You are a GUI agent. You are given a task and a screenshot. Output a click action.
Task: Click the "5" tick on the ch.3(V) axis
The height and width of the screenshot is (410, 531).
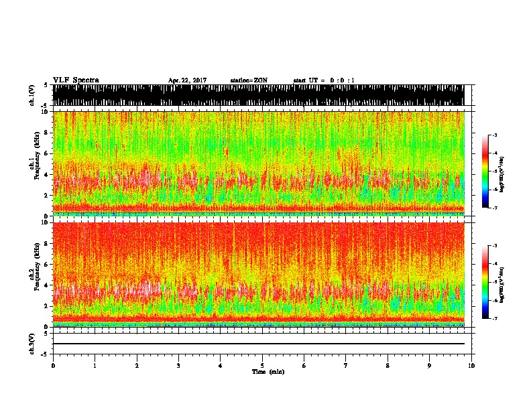pyautogui.click(x=46, y=334)
